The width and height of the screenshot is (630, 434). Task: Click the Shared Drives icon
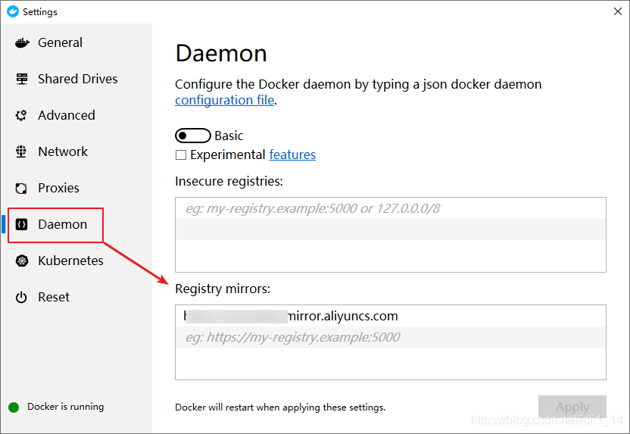22,79
